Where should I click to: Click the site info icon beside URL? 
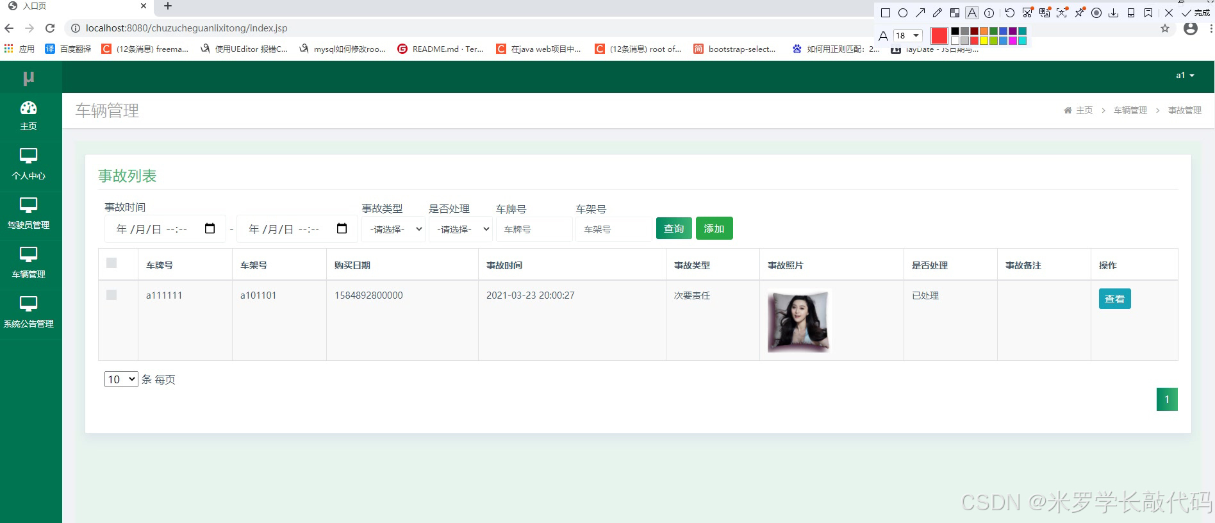[x=75, y=28]
